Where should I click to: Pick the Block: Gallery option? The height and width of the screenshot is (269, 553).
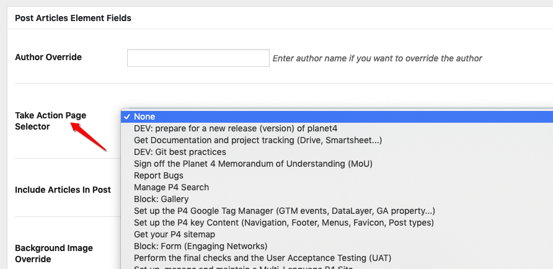tap(337, 199)
